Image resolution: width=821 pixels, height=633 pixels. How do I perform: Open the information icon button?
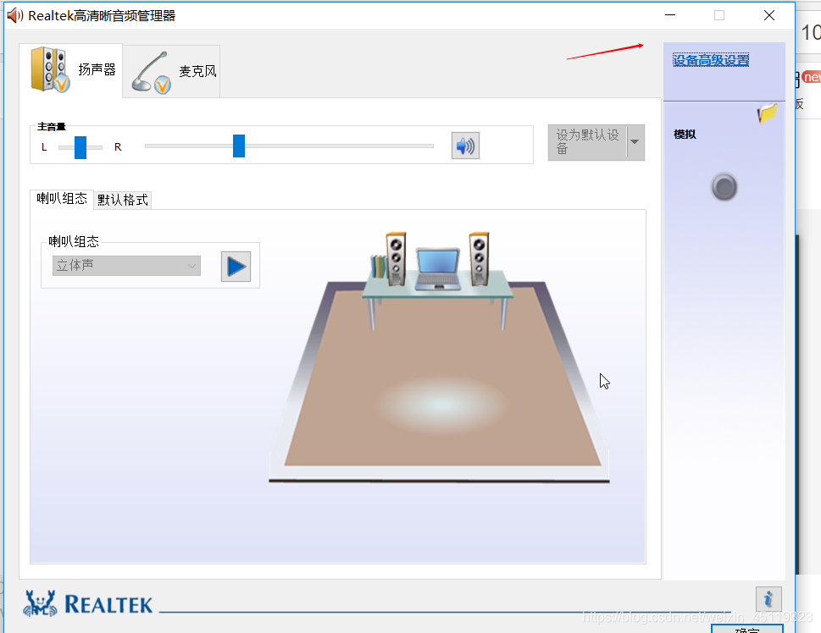(768, 598)
